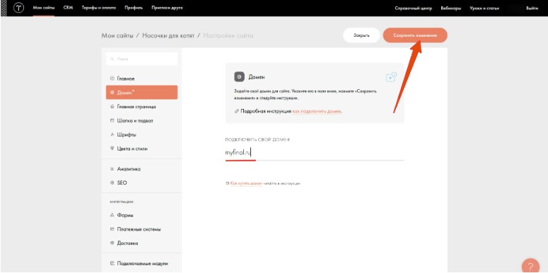Click the icon next to Аналитика
This screenshot has width=548, height=273.
[x=112, y=169]
